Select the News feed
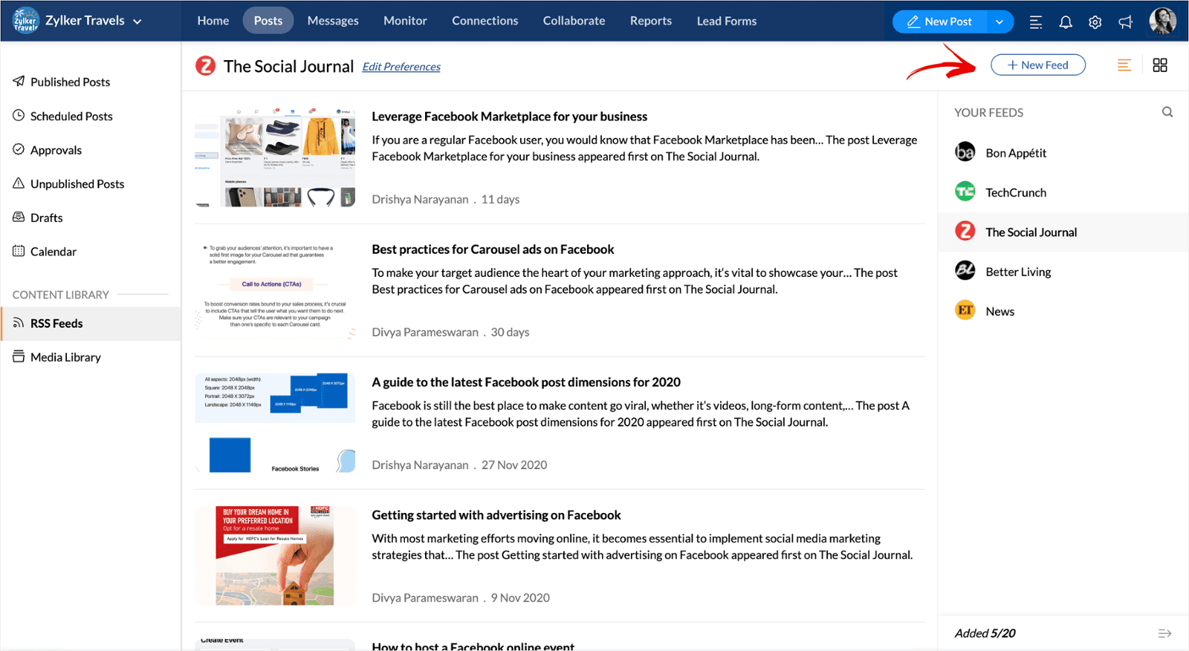 coord(1063,311)
